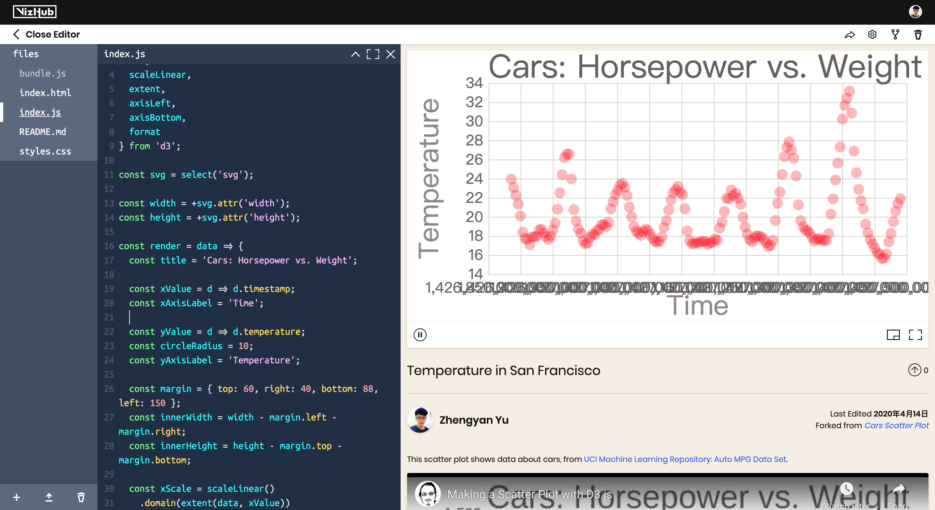Toggle code editor fullscreen brackets icon
Screen dimensions: 935x510
click(373, 55)
